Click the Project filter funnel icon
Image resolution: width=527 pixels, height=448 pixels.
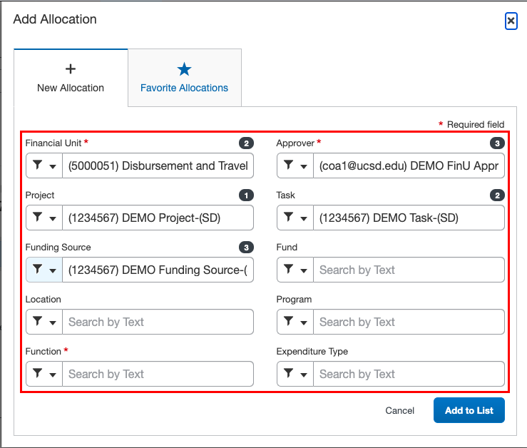tap(37, 218)
